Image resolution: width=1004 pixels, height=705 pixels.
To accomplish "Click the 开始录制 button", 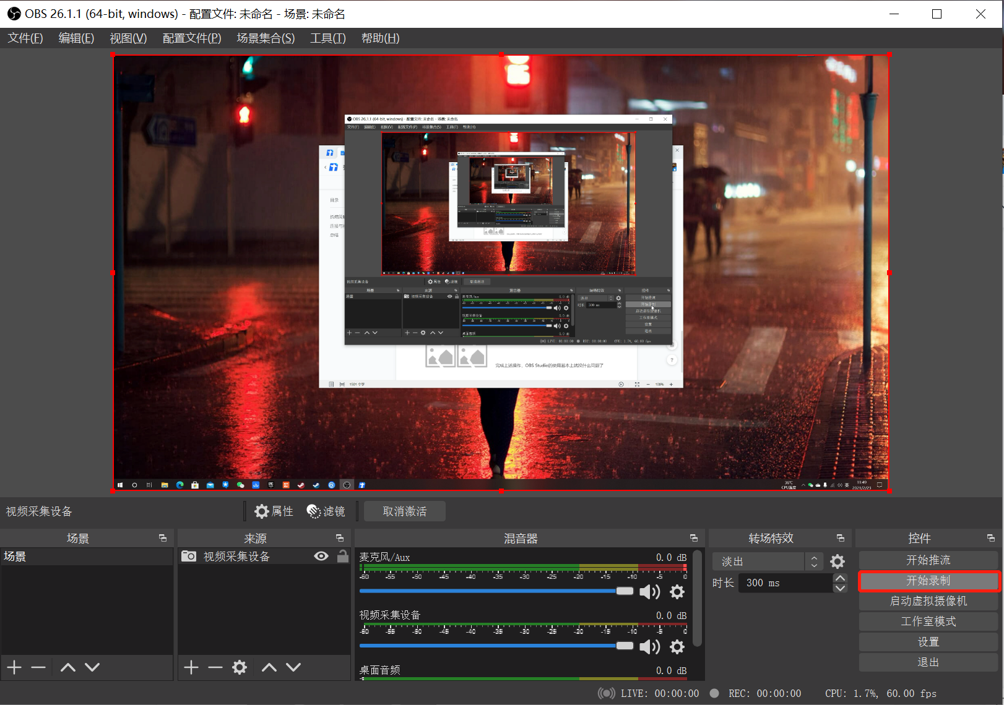I will point(928,581).
